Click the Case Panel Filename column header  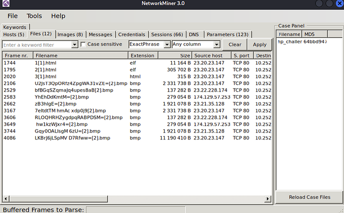click(289, 34)
